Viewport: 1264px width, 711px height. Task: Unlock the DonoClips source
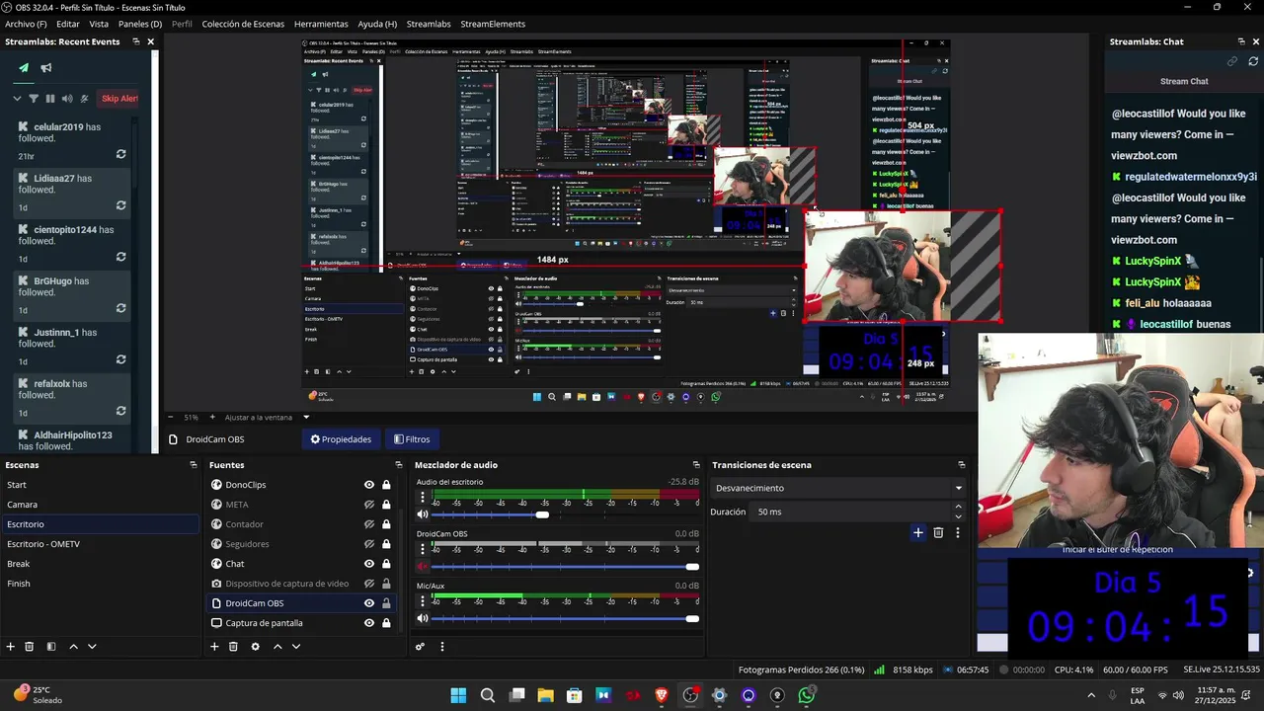tap(386, 485)
